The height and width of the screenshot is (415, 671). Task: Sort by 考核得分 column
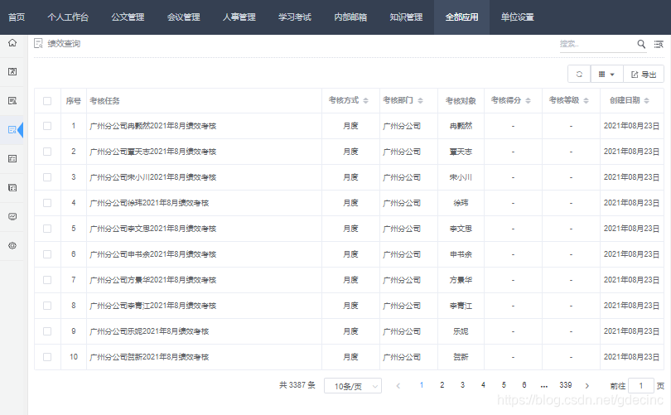528,100
